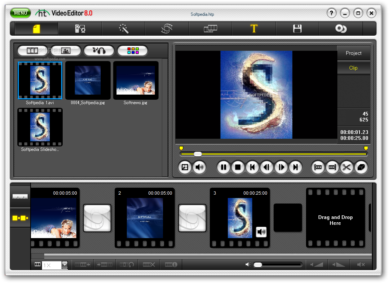This screenshot has height=283, width=389.
Task: Click the storyboard horizontal scrollbar
Action: (x=208, y=256)
